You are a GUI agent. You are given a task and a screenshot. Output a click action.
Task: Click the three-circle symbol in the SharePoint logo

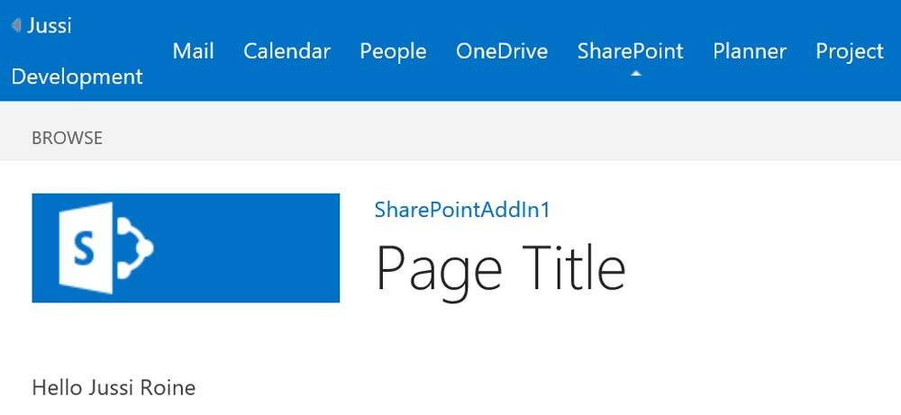135,247
